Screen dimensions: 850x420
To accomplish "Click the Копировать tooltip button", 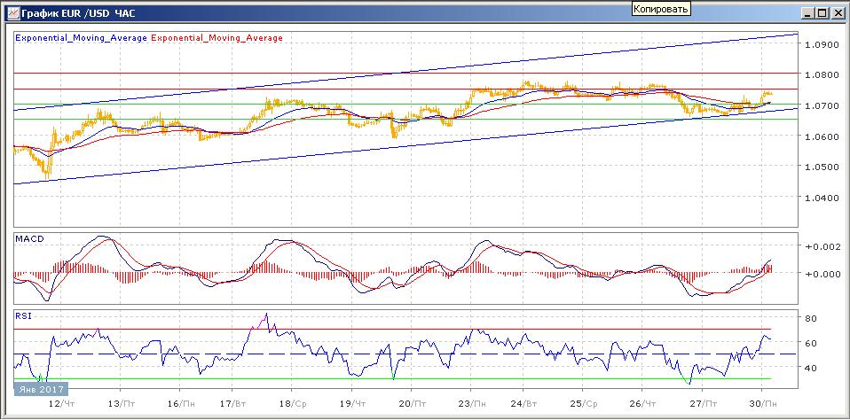I will 661,9.
